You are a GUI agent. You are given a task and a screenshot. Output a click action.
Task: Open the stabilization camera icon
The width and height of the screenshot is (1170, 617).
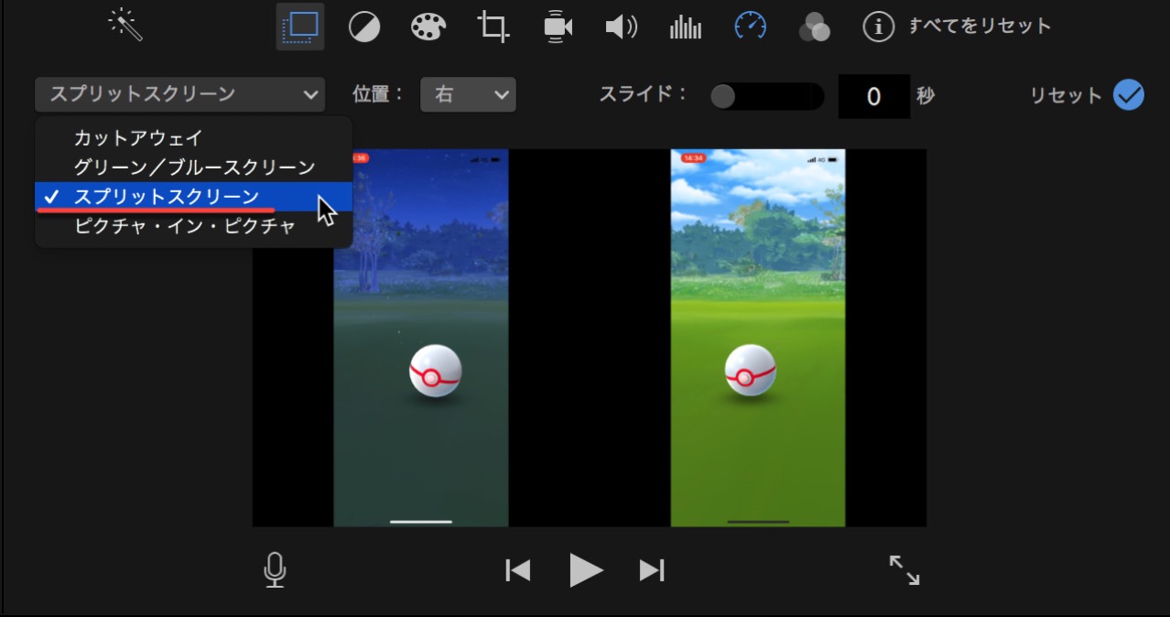(x=557, y=27)
